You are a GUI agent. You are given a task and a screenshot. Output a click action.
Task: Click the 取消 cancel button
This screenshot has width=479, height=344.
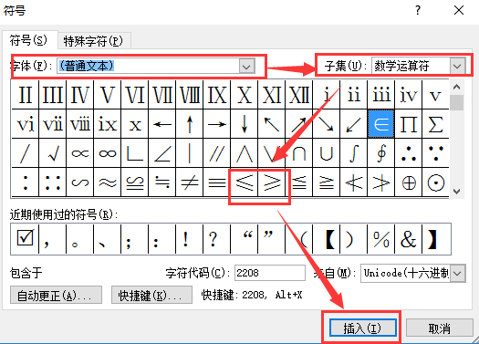point(439,328)
